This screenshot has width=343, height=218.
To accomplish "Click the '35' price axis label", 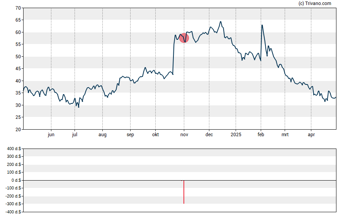I will (18, 93).
